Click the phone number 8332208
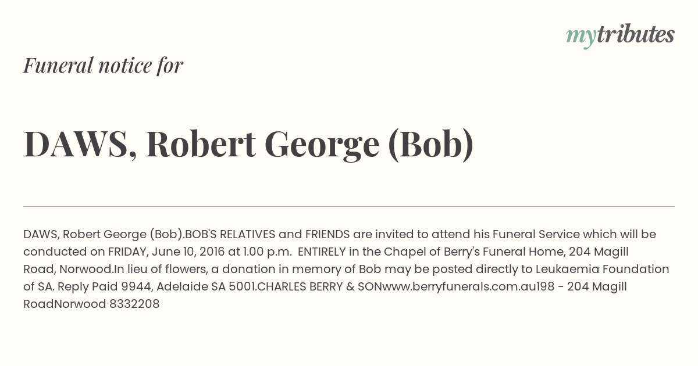The height and width of the screenshot is (366, 698). pos(134,304)
